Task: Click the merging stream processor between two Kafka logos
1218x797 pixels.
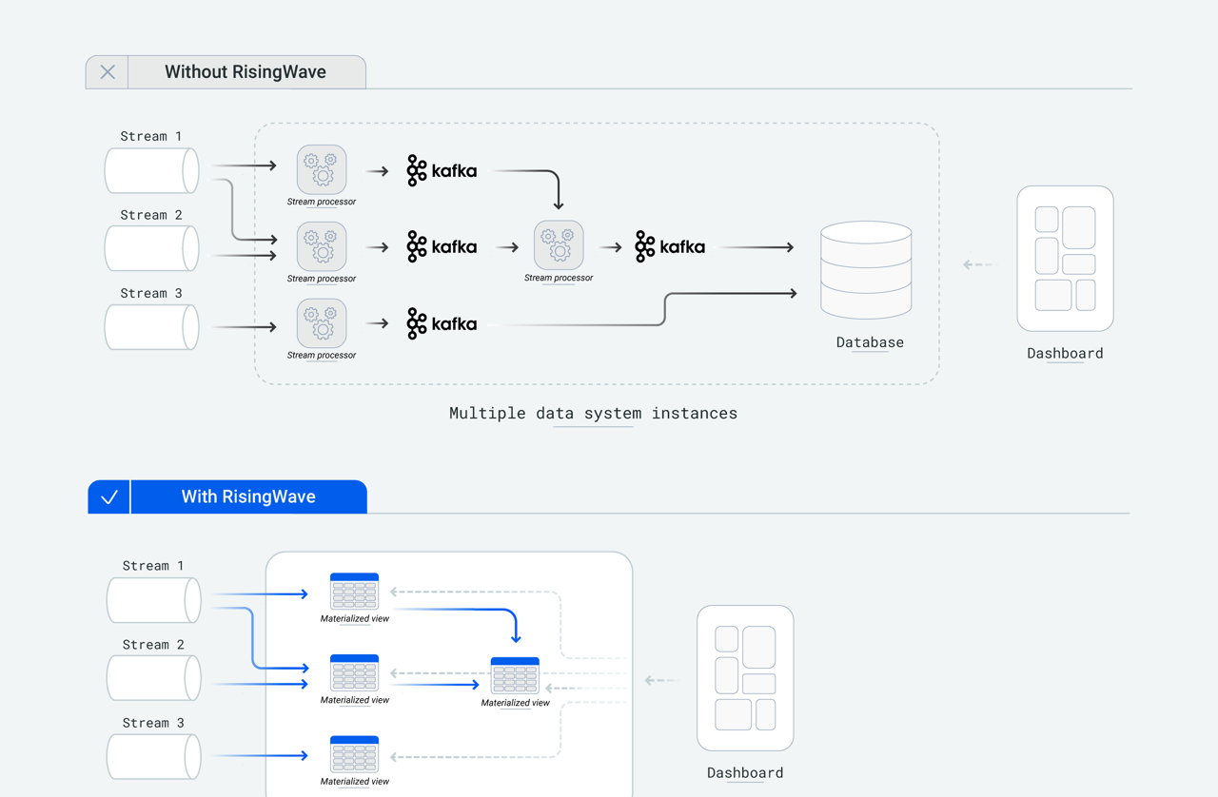Action: pos(559,245)
